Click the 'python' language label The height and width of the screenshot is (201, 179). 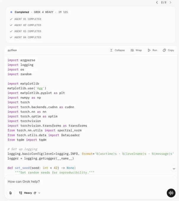(12, 50)
